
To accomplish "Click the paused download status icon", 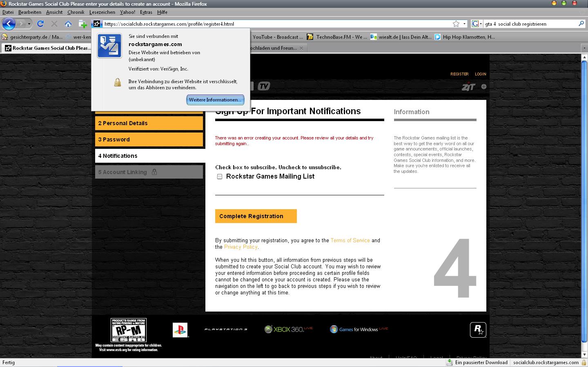I will (450, 362).
